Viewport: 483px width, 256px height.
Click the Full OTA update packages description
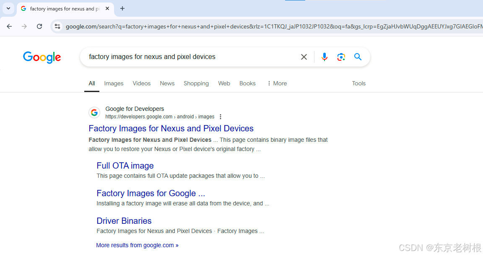[181, 176]
